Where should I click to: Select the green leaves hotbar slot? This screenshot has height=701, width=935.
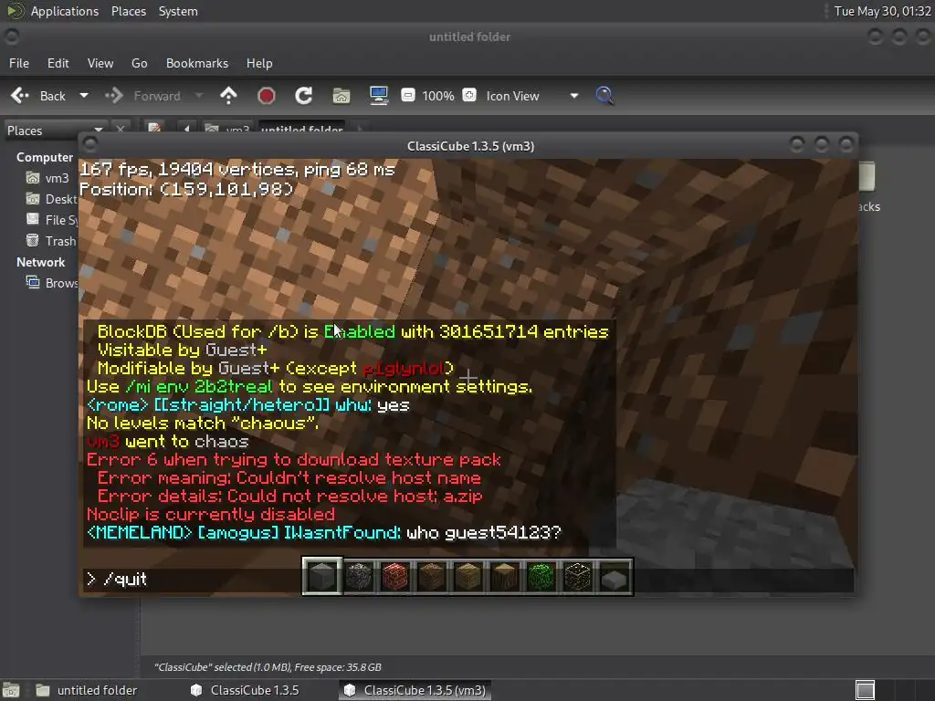541,577
